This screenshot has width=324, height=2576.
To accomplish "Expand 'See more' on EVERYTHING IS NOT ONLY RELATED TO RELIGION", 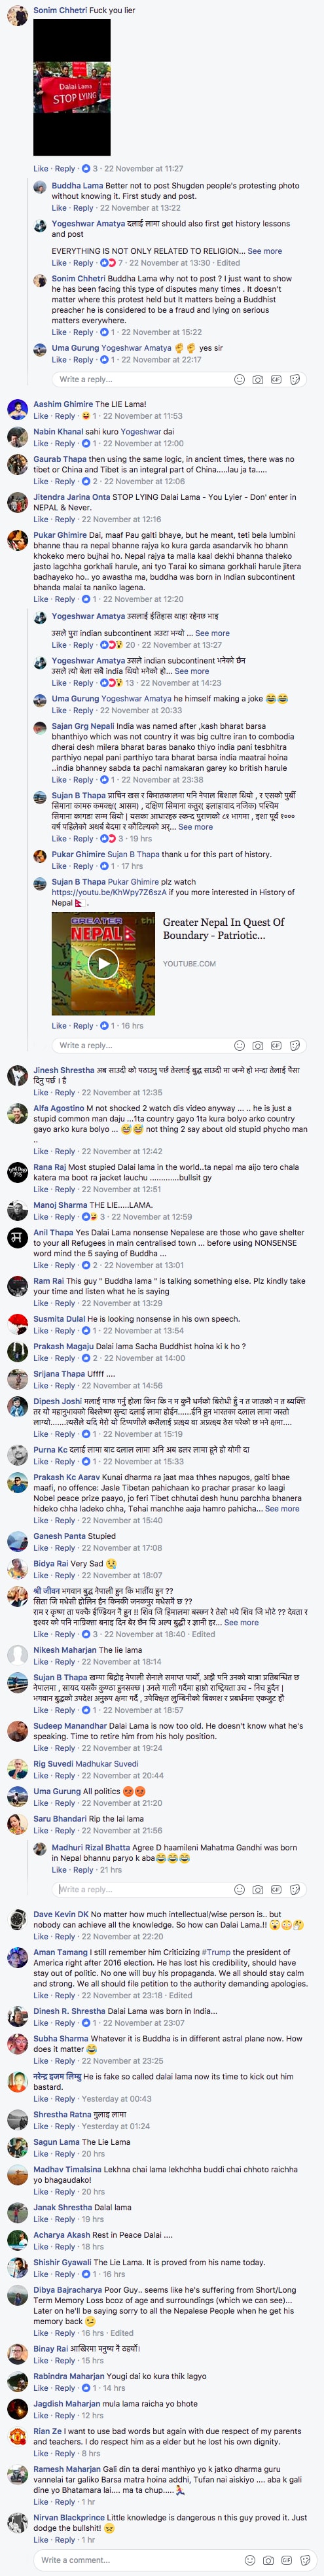I will coord(265,251).
